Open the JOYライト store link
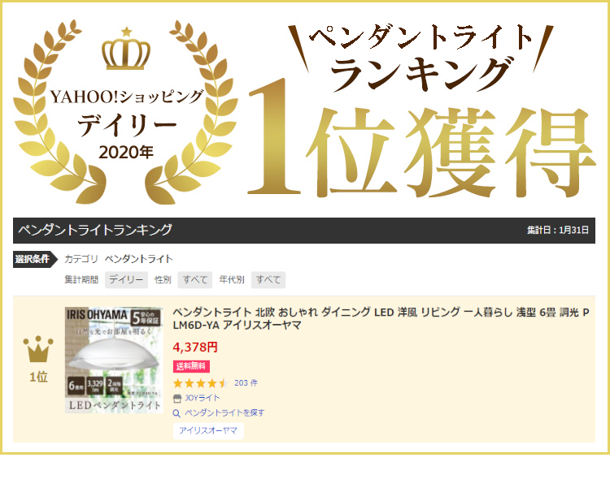Image resolution: width=610 pixels, height=479 pixels. pos(202,398)
